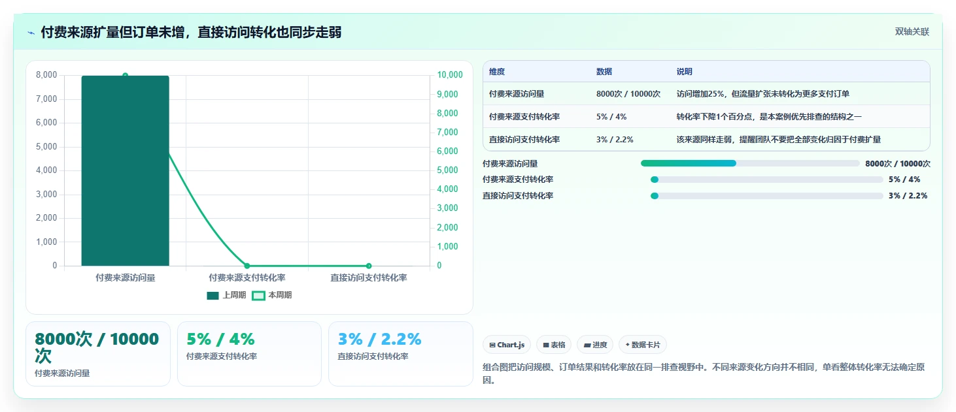Click the 直接访问支付转化率 progress bar

coord(766,196)
